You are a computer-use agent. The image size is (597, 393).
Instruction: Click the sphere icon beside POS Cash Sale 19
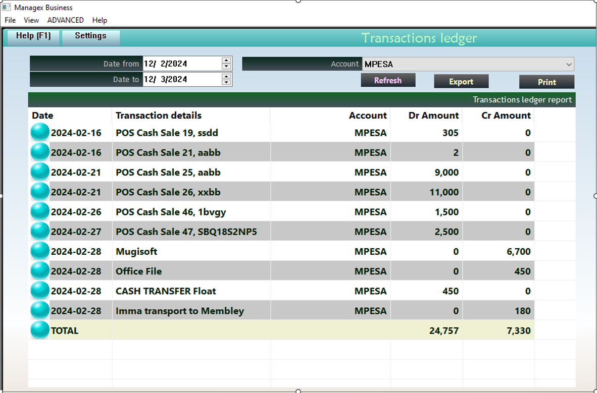pos(39,133)
